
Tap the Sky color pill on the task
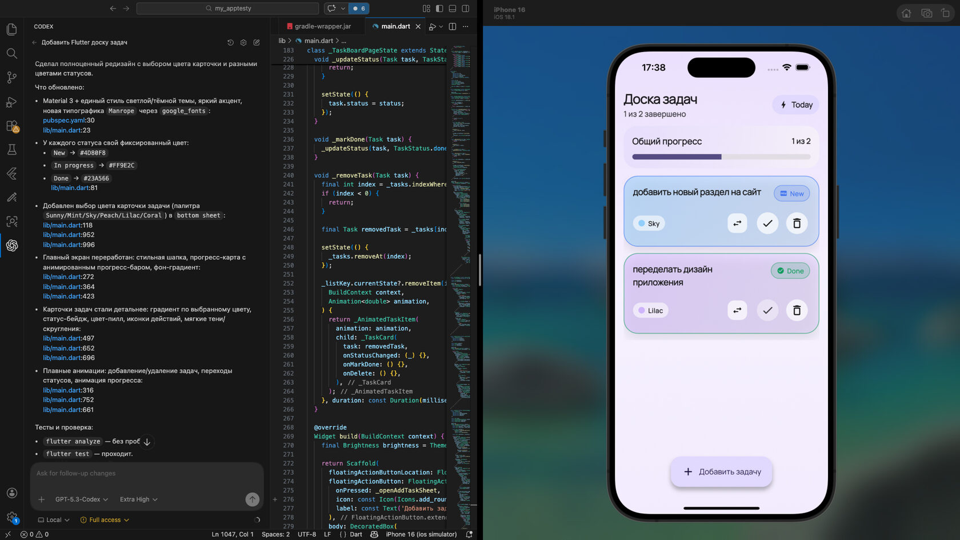tap(649, 223)
